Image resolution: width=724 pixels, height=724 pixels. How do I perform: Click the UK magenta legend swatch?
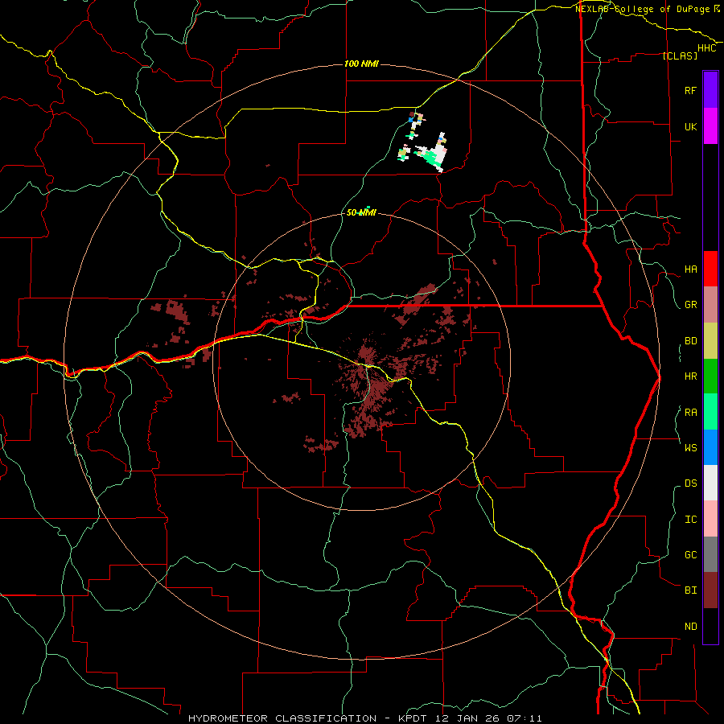pyautogui.click(x=710, y=126)
